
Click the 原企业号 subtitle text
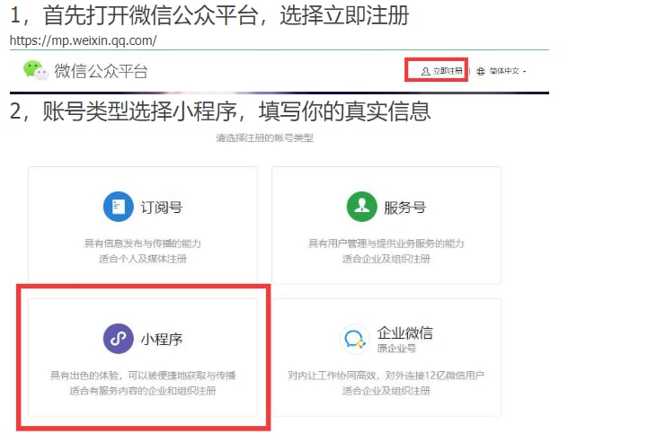(396, 348)
